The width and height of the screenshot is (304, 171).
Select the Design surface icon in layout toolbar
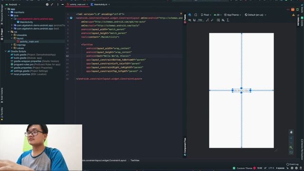190,15
